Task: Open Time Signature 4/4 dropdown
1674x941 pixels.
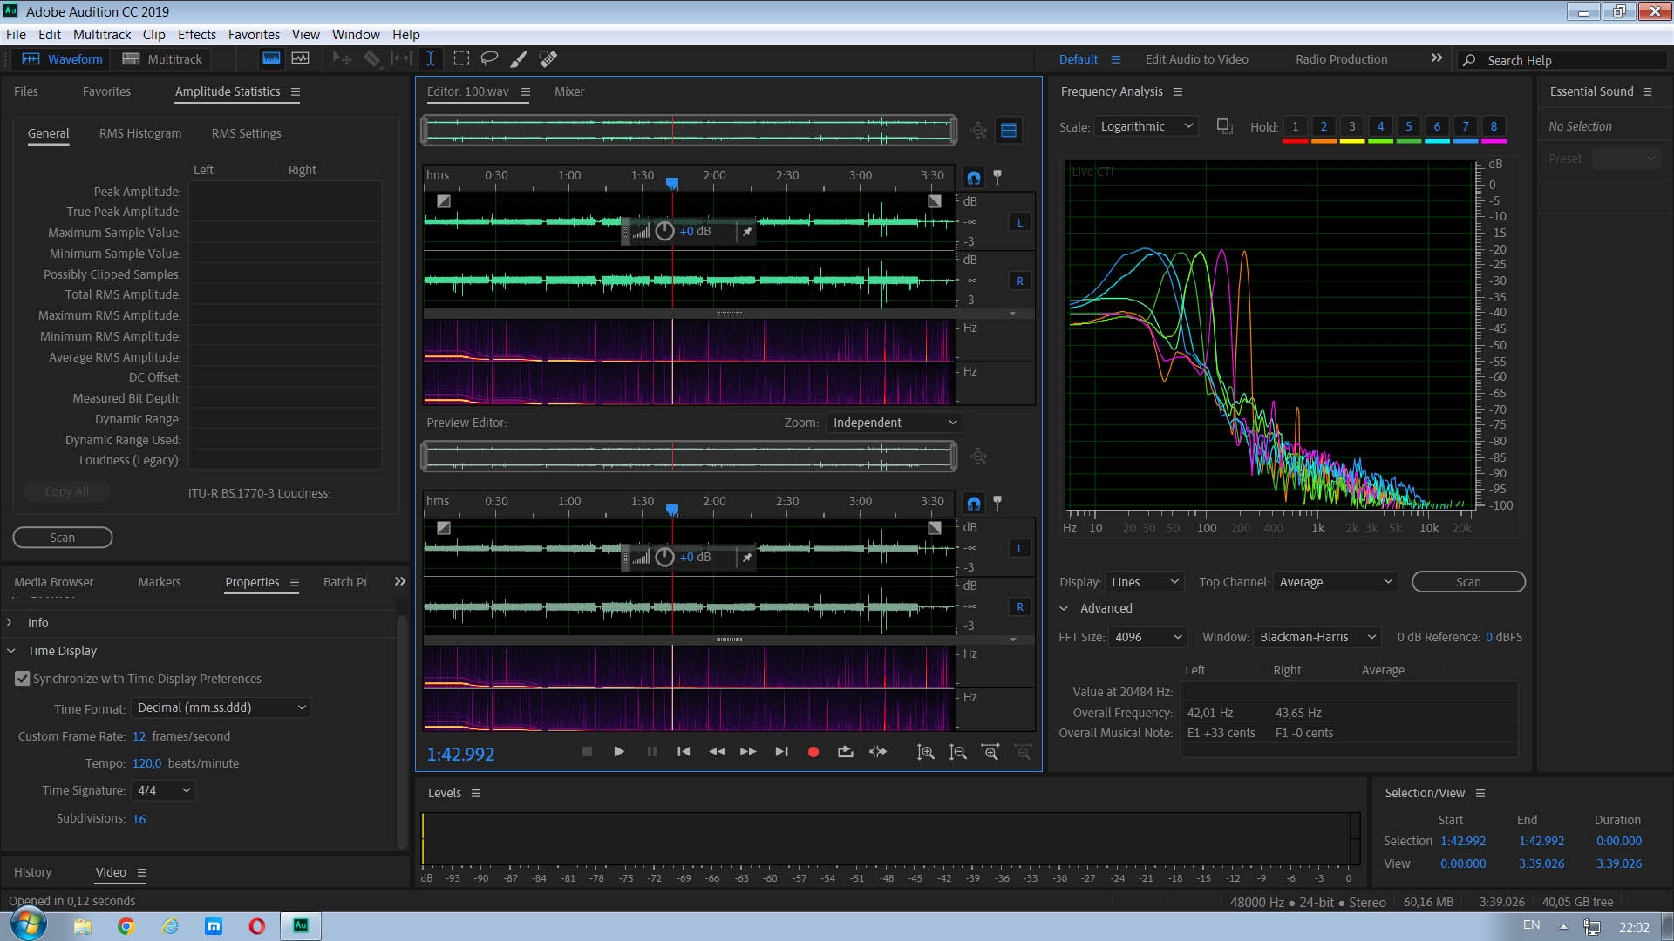Action: pyautogui.click(x=164, y=790)
